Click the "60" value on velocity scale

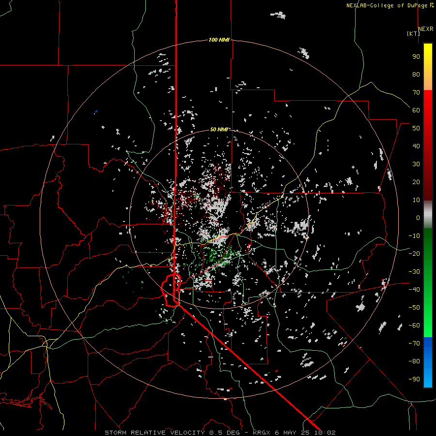click(x=416, y=110)
